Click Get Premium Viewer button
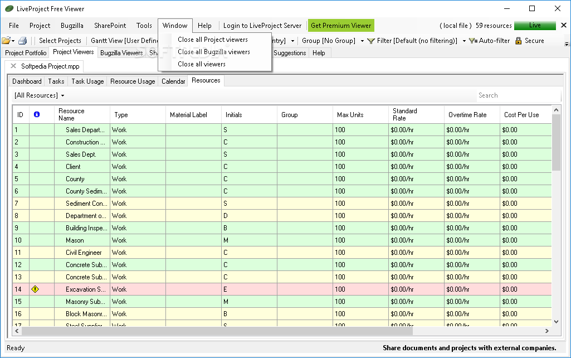 [x=341, y=26]
